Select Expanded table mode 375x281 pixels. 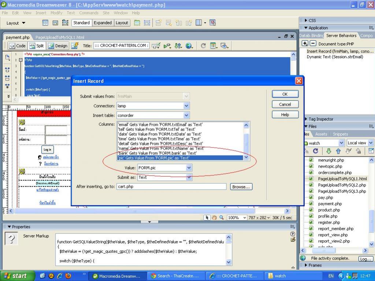103,23
